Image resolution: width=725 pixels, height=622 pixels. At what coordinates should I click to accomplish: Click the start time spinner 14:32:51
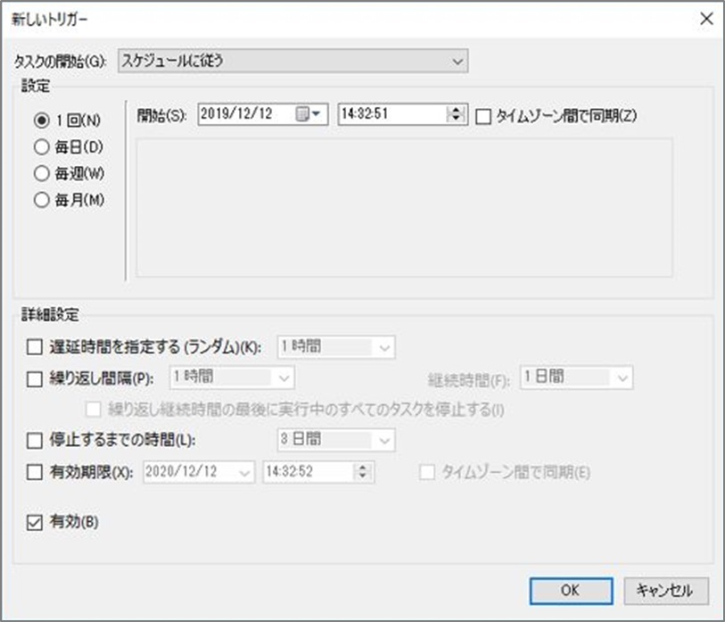pos(456,114)
